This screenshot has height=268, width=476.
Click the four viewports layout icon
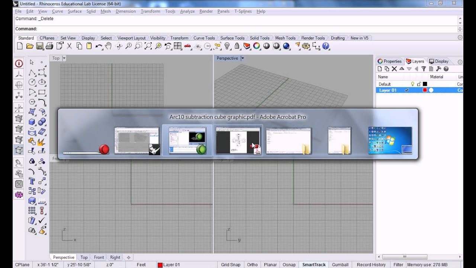tap(177, 46)
